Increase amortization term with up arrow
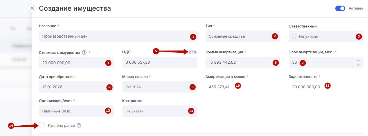Image resolution: width=368 pixels, height=136 pixels. click(358, 60)
